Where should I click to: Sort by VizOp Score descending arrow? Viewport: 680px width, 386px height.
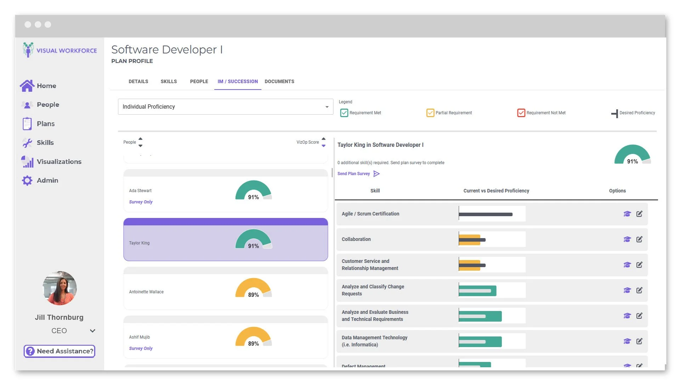click(x=323, y=146)
